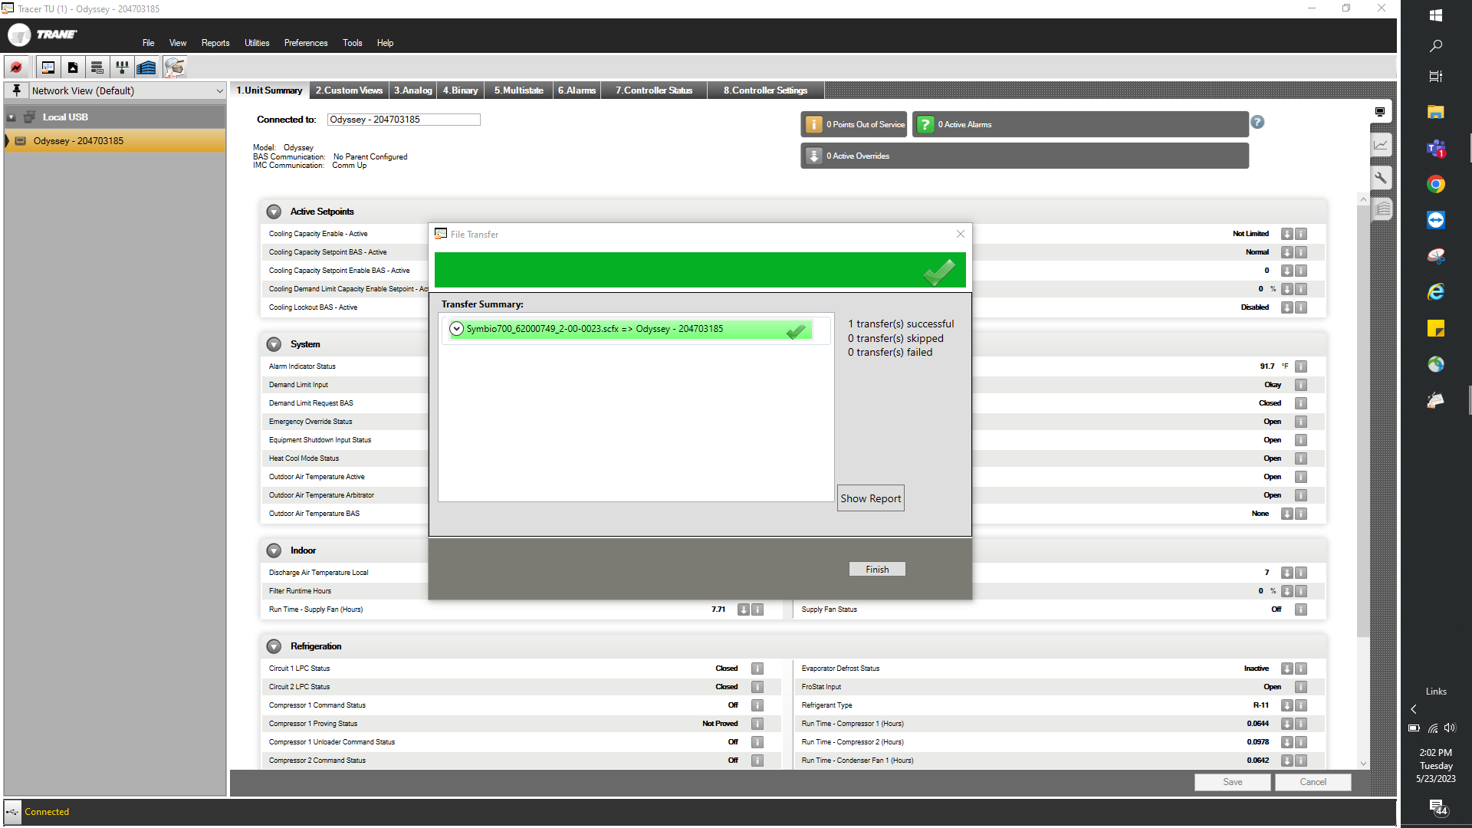Open TeamViewer from the taskbar

(x=1436, y=220)
